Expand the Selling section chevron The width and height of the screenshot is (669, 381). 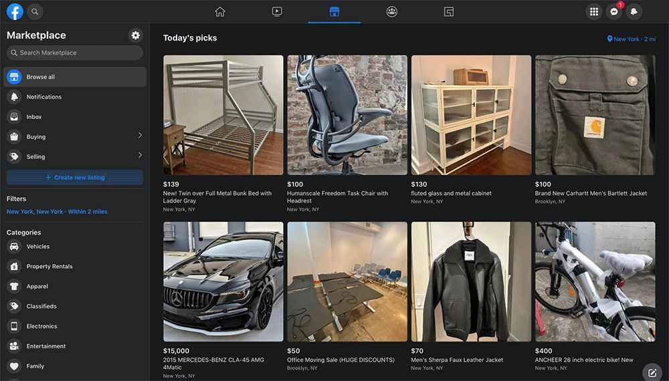click(140, 156)
